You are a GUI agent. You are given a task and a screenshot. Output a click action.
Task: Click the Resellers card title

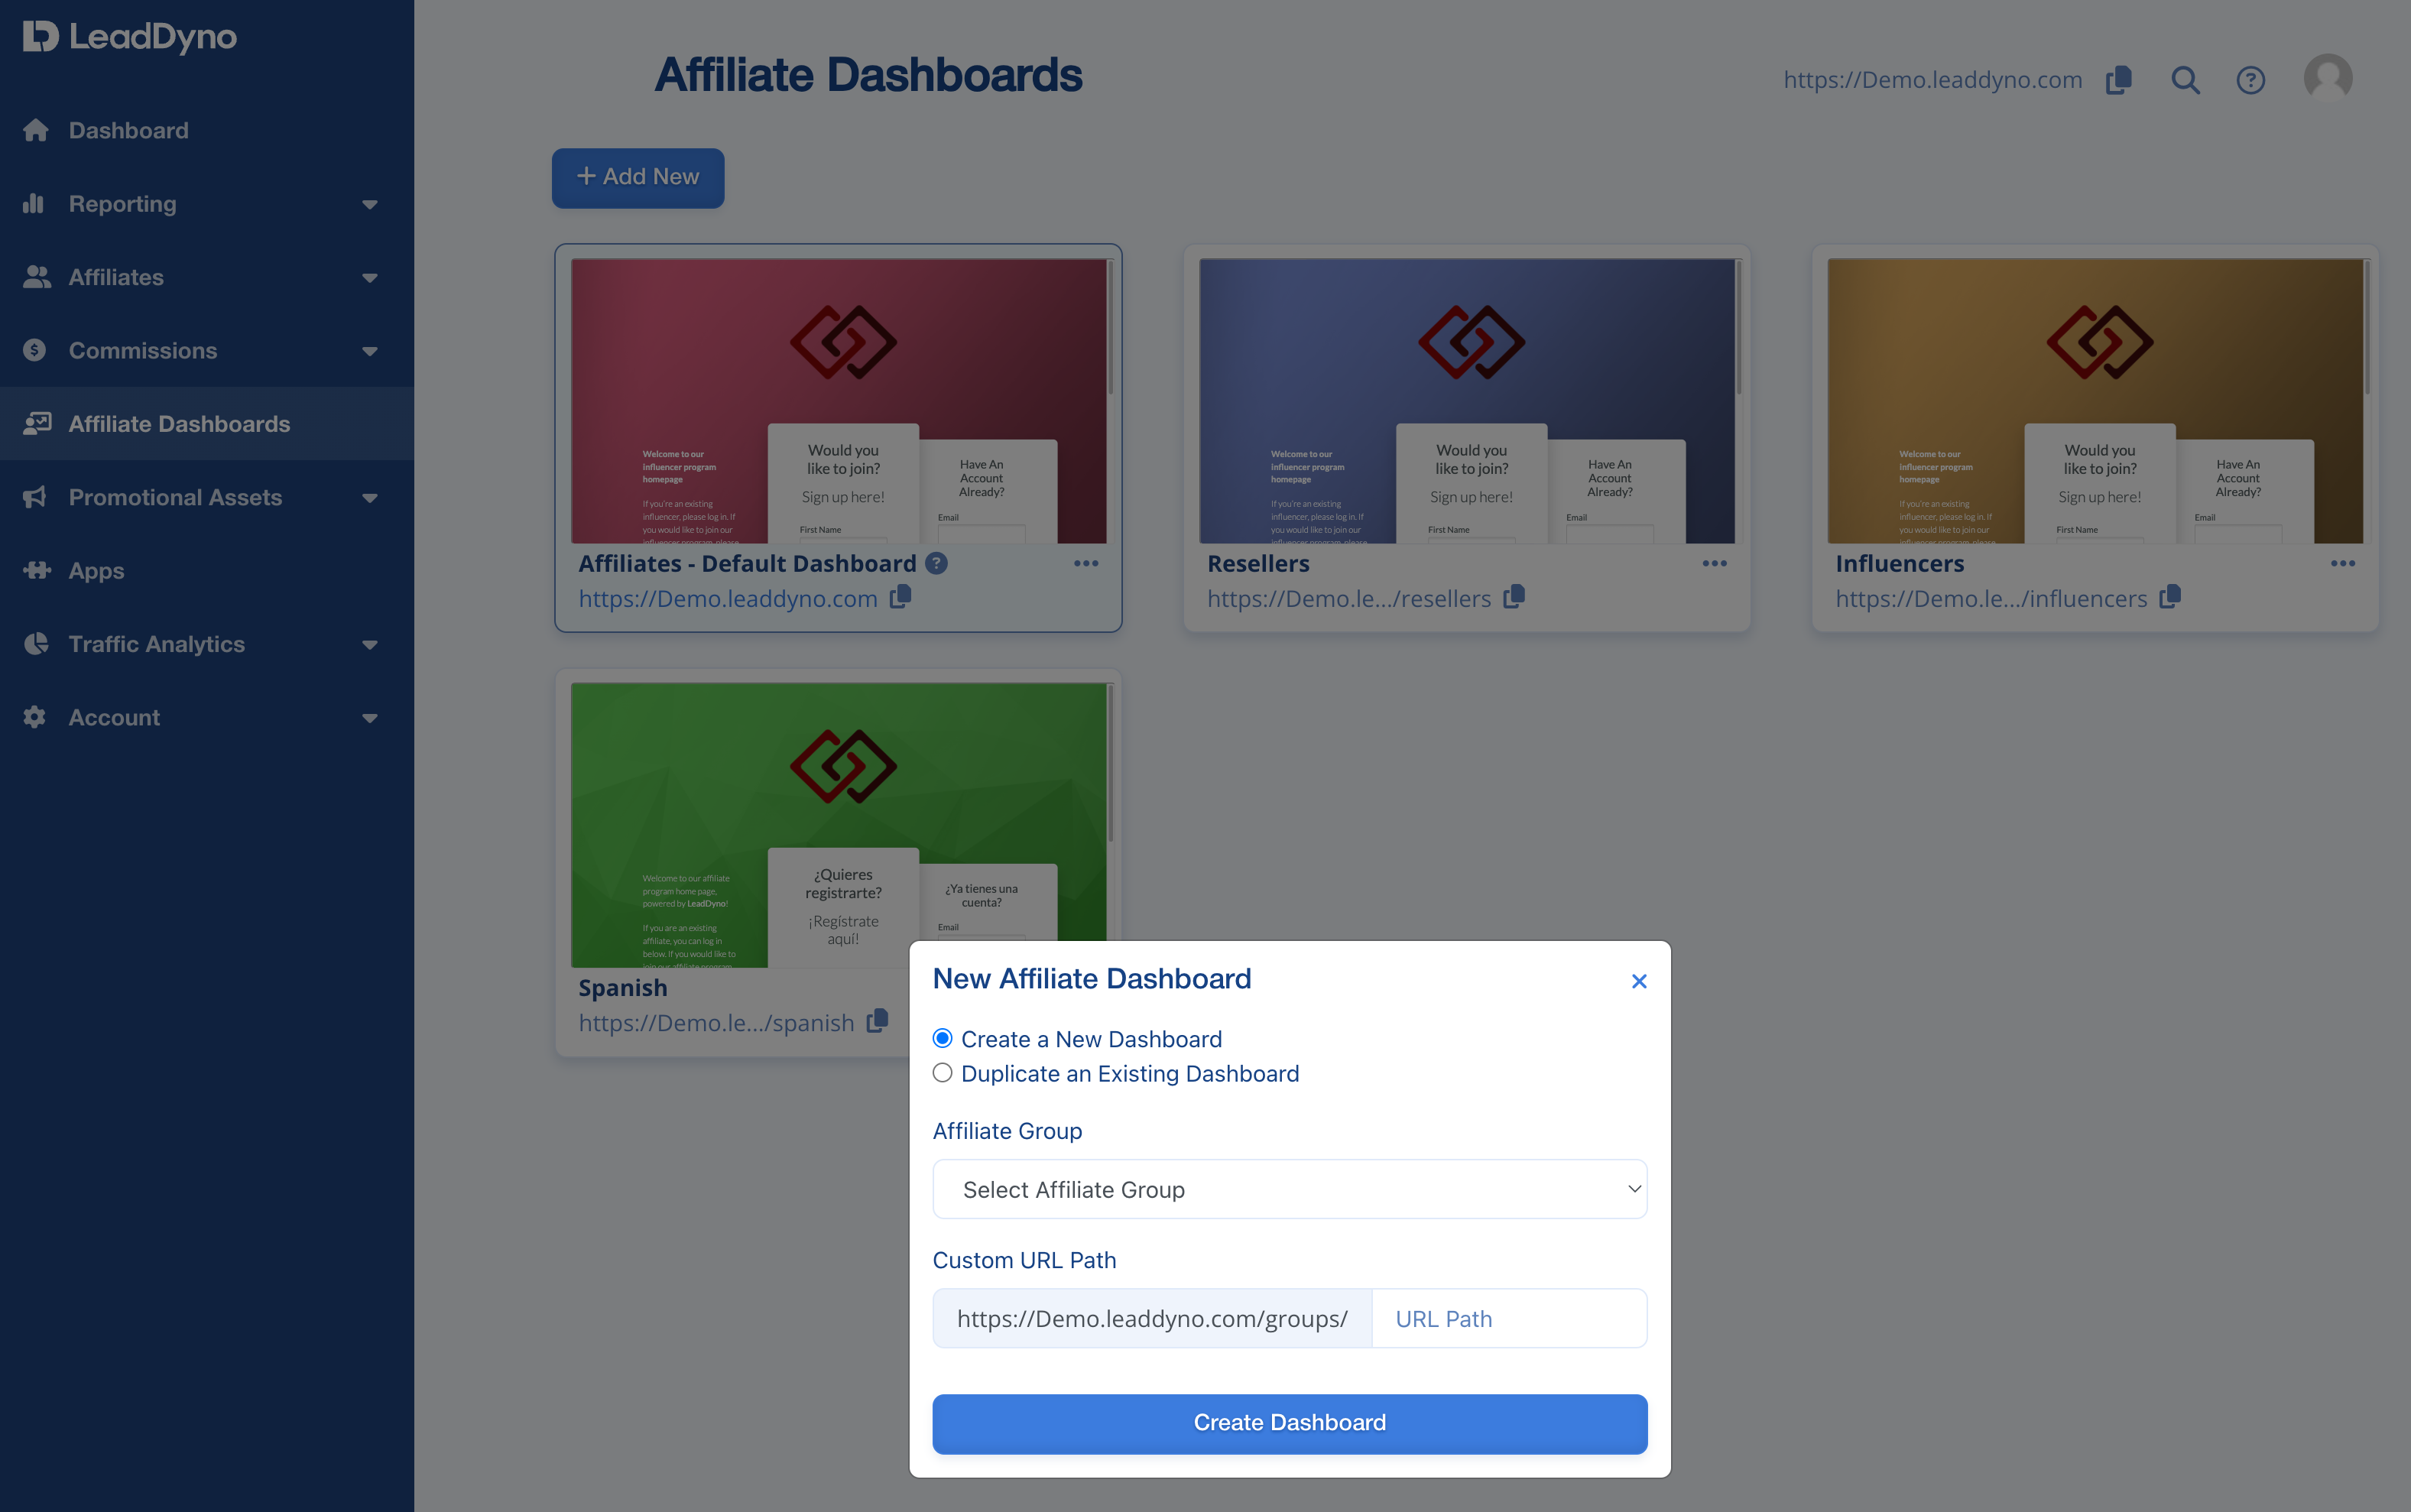(x=1258, y=563)
